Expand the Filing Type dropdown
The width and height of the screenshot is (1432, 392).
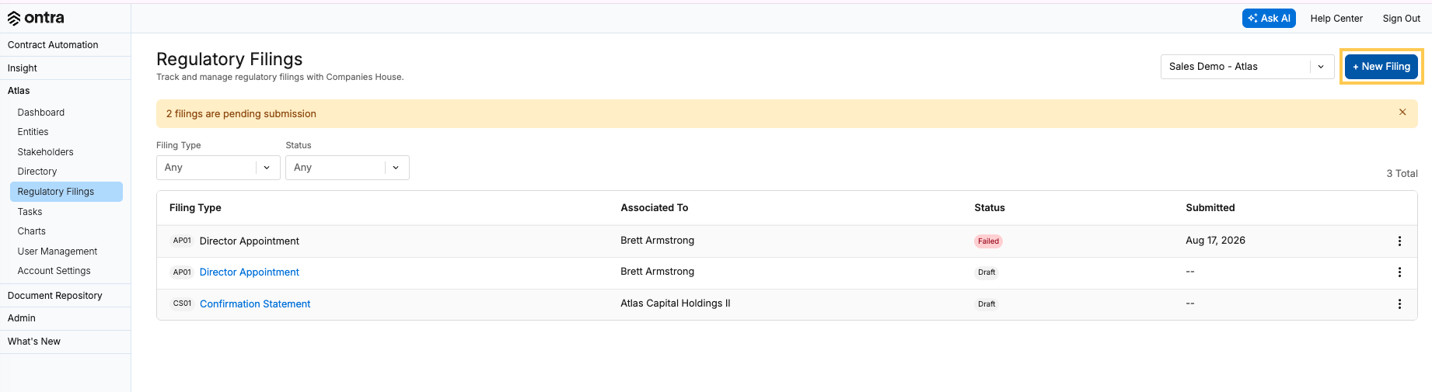click(218, 168)
